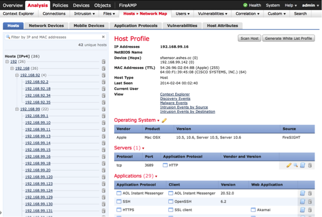Click the log icon on the SSH application row
Image resolution: width=322 pixels, height=217 pixels.
(303, 202)
